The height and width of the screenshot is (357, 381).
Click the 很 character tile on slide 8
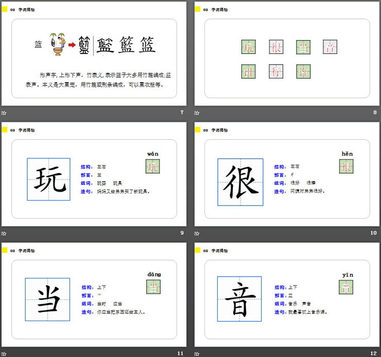276,47
